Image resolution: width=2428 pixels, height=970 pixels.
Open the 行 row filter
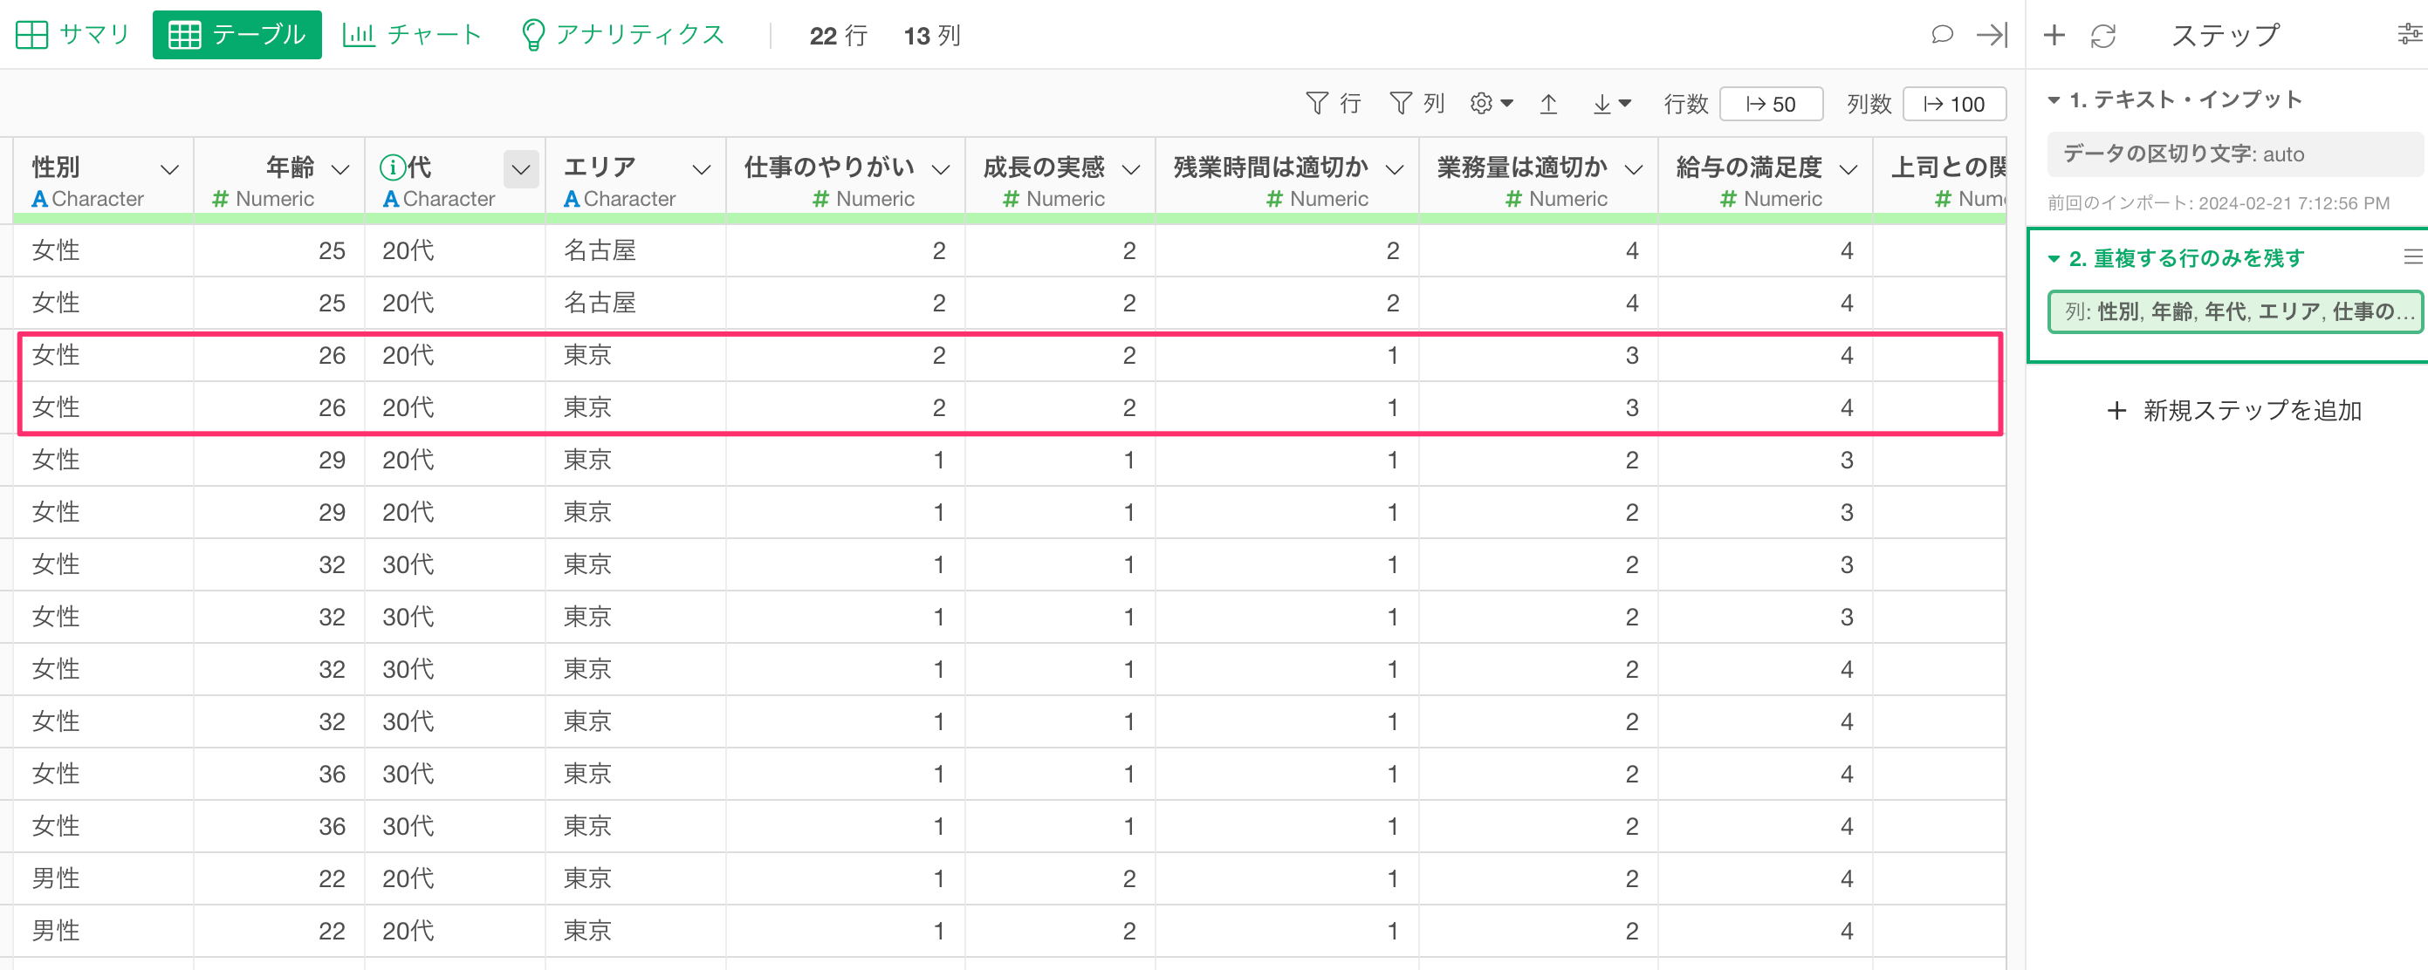click(x=1333, y=104)
